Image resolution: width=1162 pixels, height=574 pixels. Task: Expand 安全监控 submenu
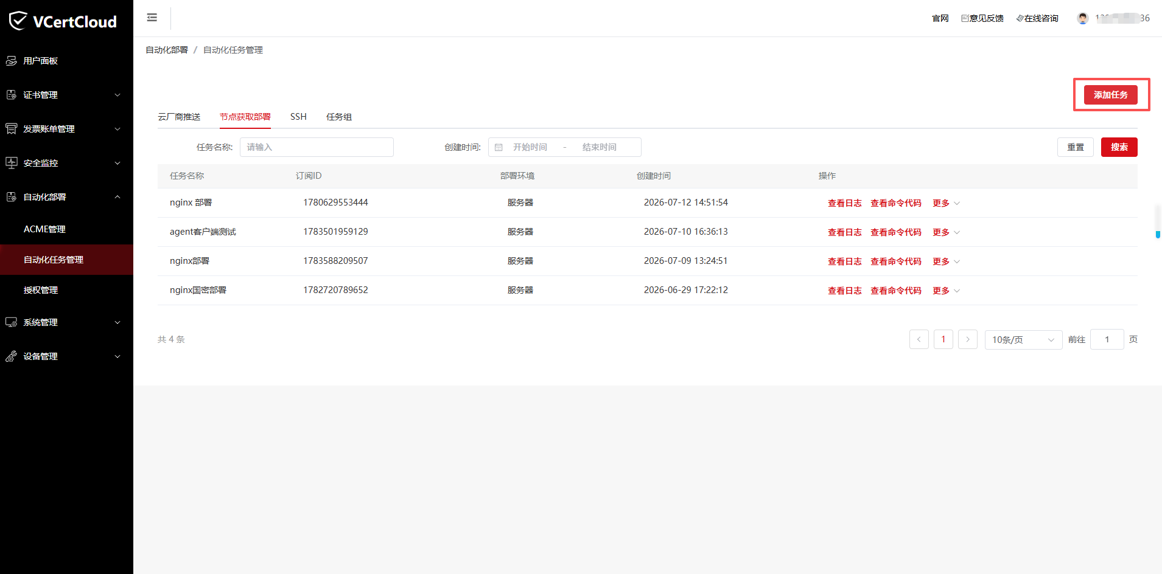click(x=117, y=163)
